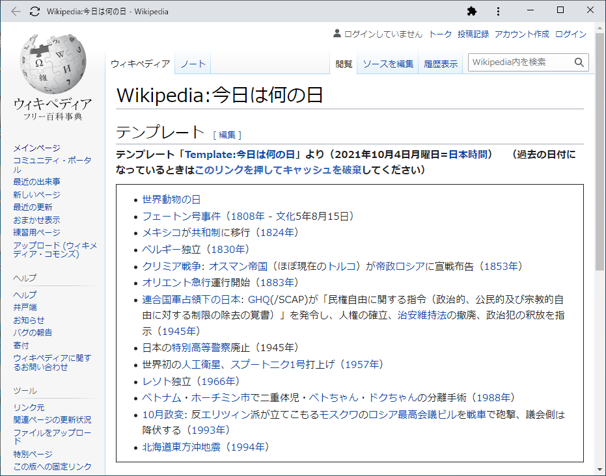Open the extensions puzzle icon

471,12
